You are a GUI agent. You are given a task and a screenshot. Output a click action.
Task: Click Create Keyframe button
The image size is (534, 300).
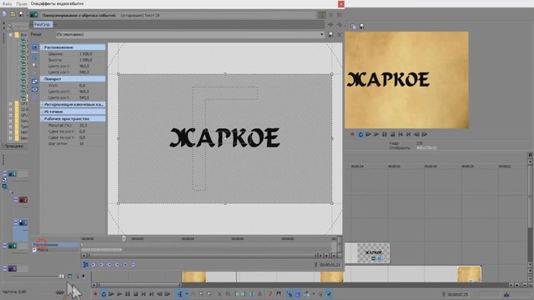(x=125, y=265)
